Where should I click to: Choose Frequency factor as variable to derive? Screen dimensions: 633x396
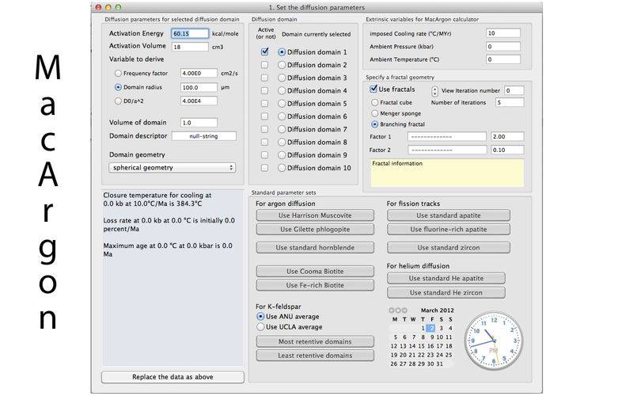[x=119, y=74]
